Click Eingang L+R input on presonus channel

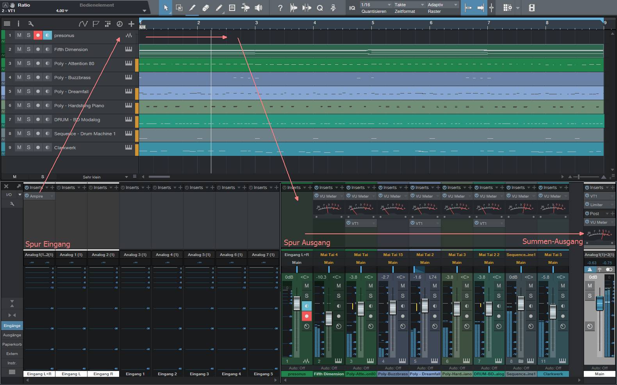(297, 254)
